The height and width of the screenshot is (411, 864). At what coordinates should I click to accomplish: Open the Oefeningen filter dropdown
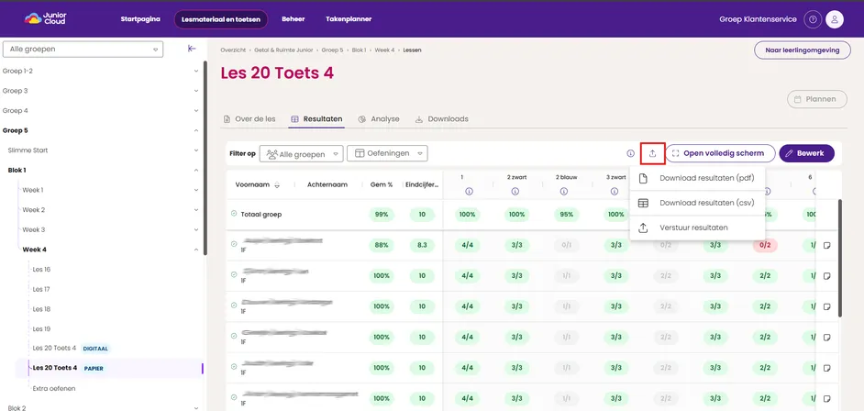(387, 154)
